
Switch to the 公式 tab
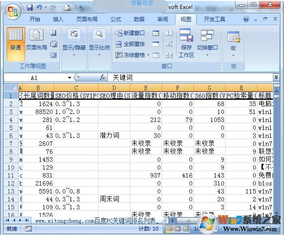coord(116,19)
